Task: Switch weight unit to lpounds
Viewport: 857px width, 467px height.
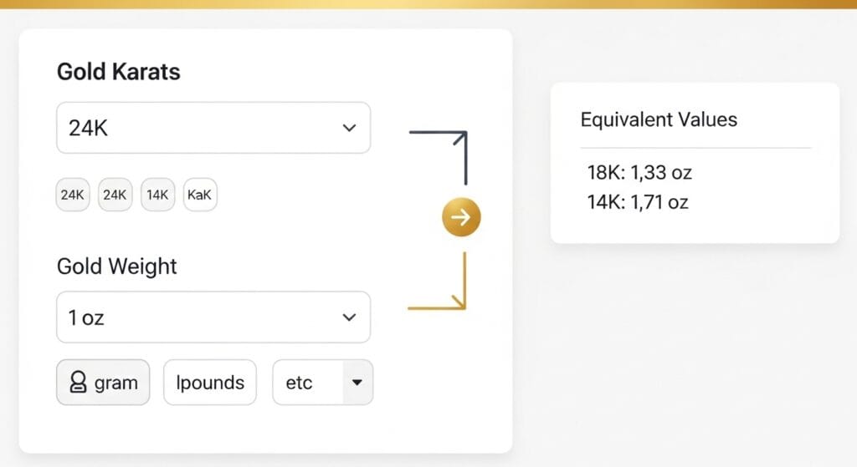Action: [x=210, y=383]
